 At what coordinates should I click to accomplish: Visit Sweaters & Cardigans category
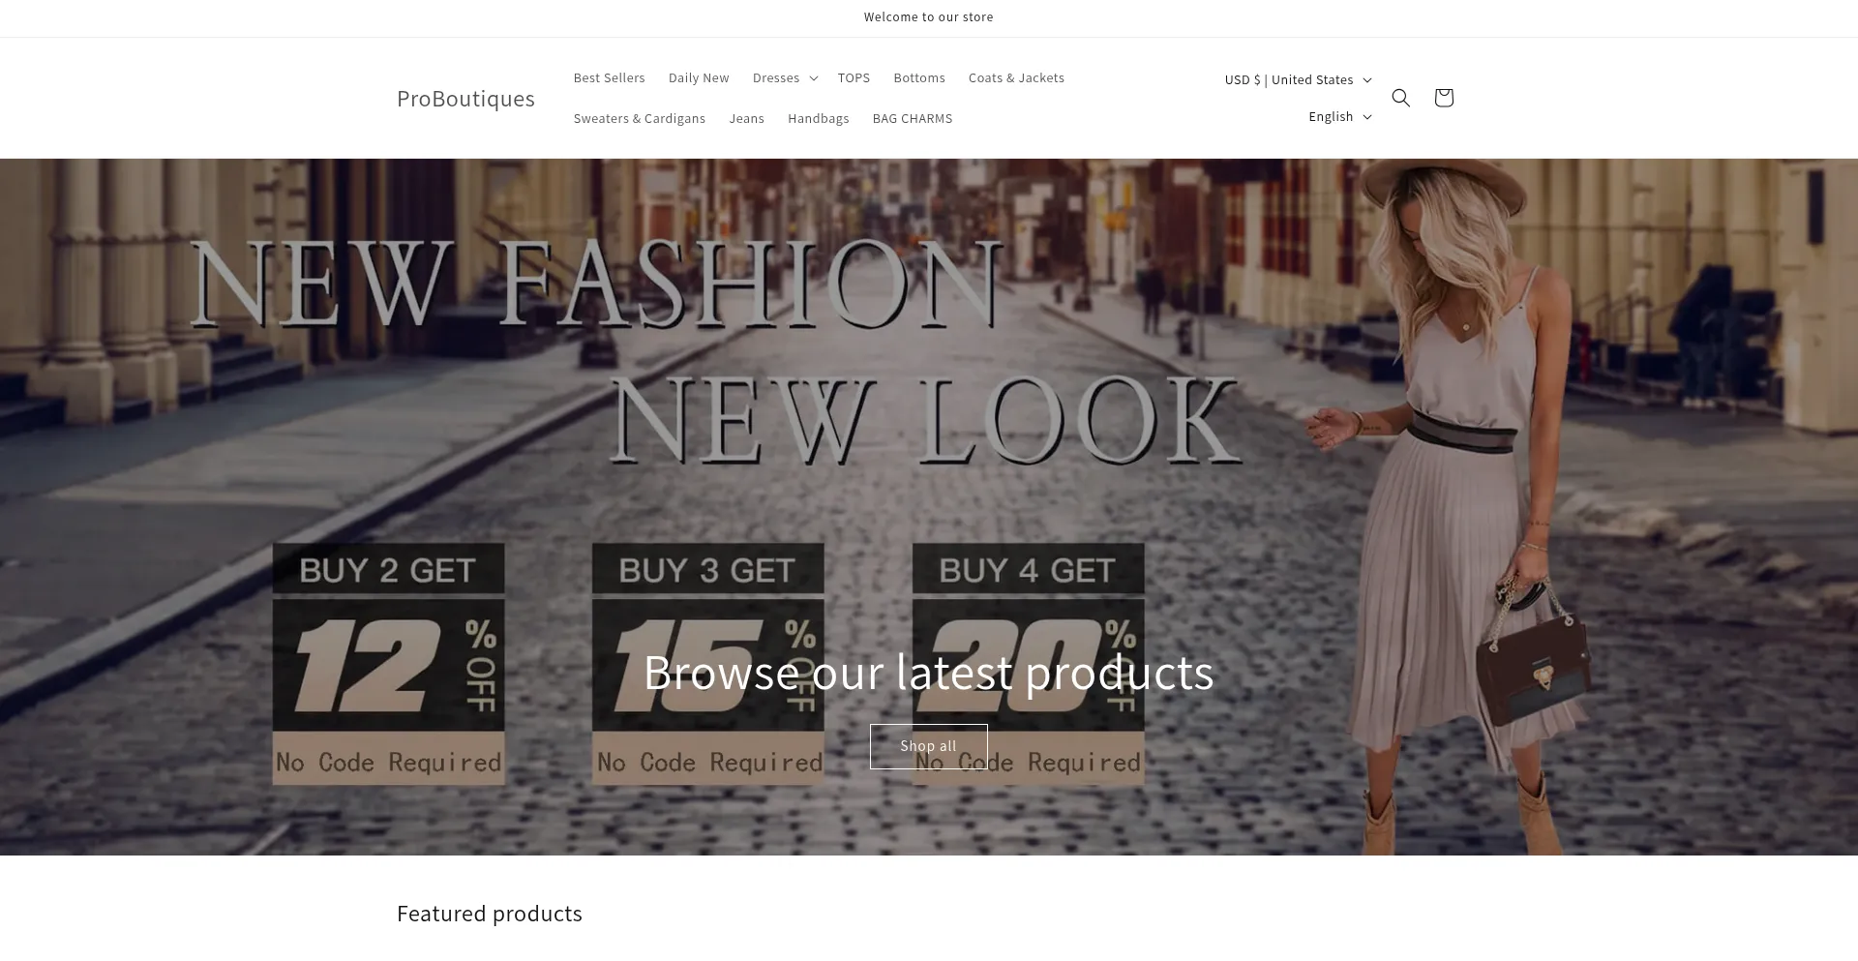(x=639, y=119)
